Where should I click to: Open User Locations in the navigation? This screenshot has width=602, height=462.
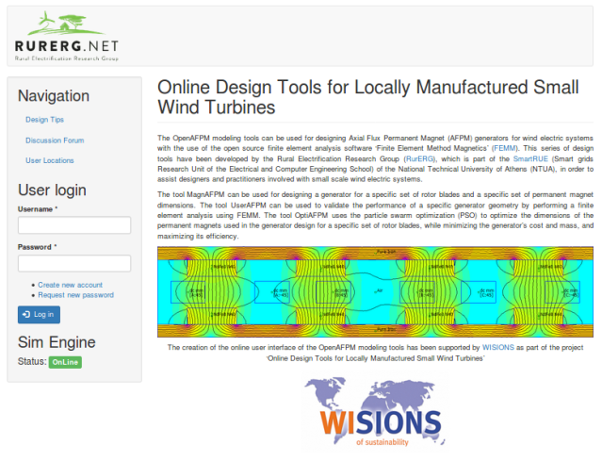tap(50, 160)
